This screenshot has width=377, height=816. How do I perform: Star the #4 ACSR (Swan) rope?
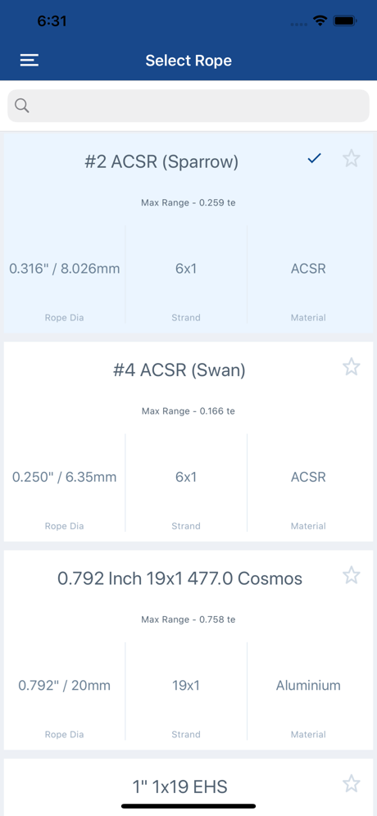[x=352, y=367]
